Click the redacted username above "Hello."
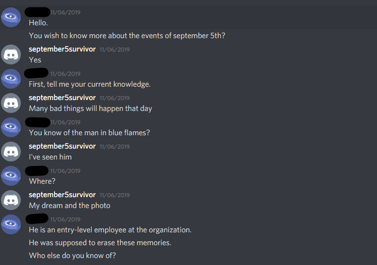Viewport: 377px width, 265px height. tap(37, 12)
